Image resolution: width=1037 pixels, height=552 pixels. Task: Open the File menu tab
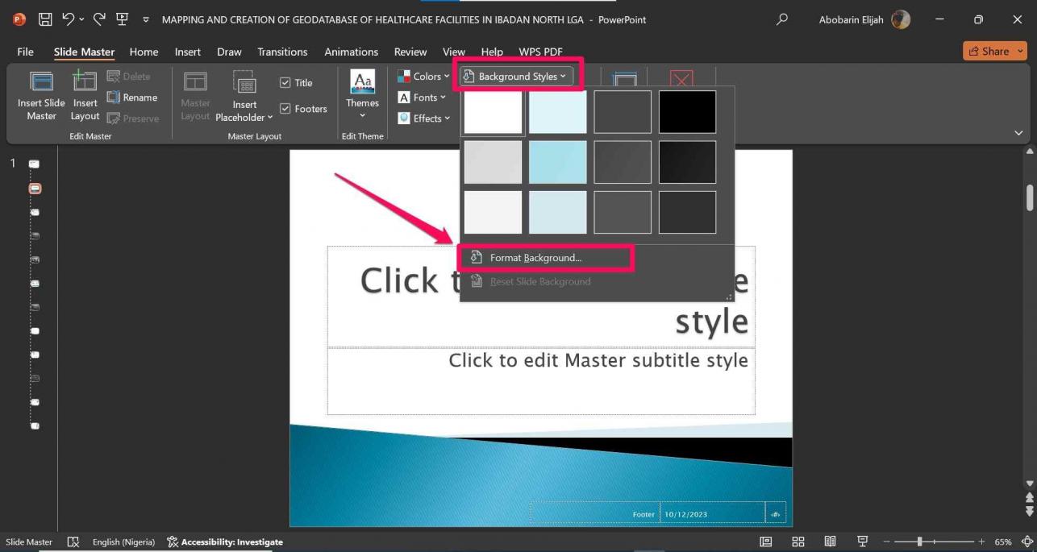pyautogui.click(x=25, y=52)
